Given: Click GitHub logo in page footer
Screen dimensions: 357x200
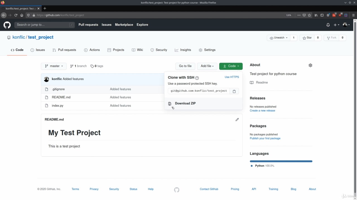Looking at the screenshot, I should (x=177, y=190).
